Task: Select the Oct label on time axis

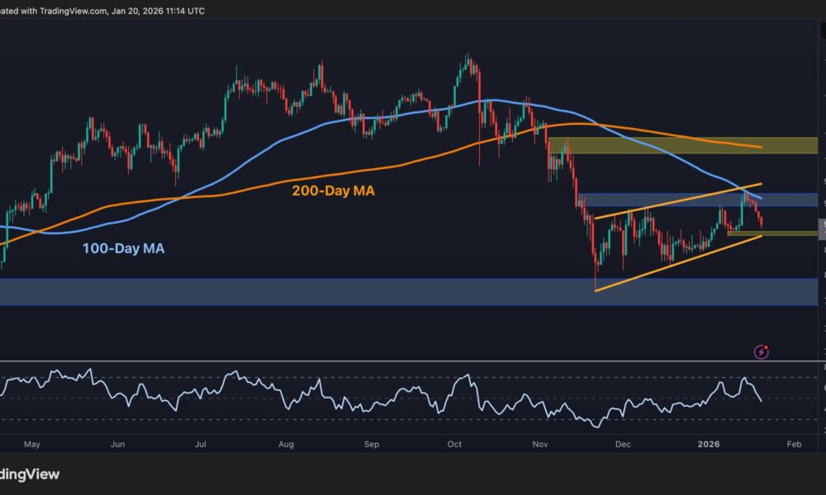Action: coord(453,444)
